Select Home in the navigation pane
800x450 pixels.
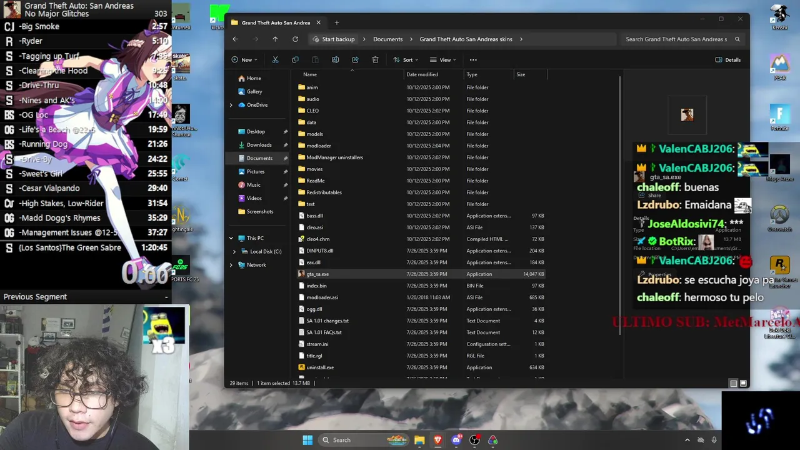point(254,78)
